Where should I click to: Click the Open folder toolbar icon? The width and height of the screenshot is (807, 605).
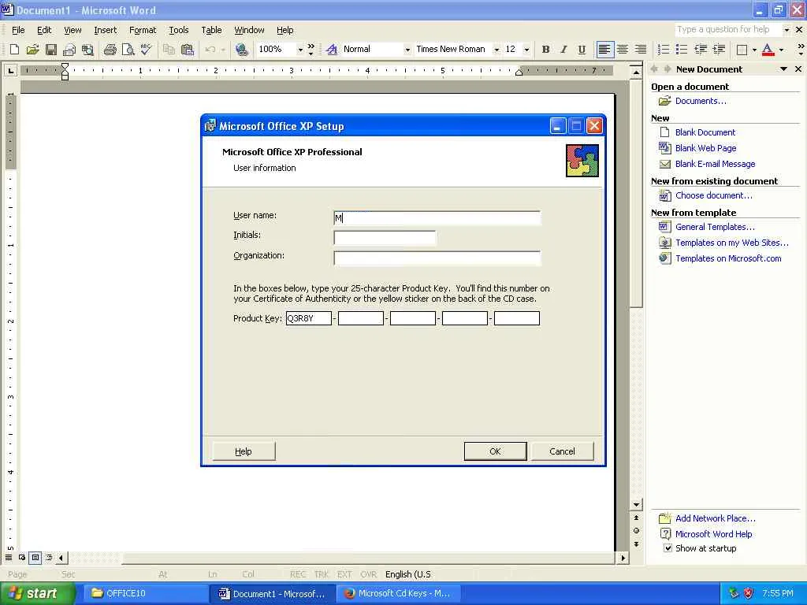(33, 50)
